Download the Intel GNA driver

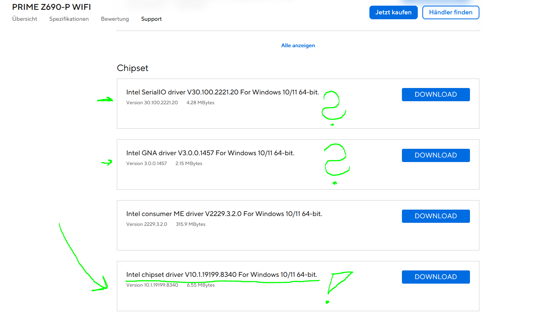tap(436, 155)
